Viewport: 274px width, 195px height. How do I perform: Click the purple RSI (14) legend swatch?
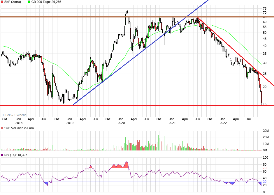(x=2, y=155)
